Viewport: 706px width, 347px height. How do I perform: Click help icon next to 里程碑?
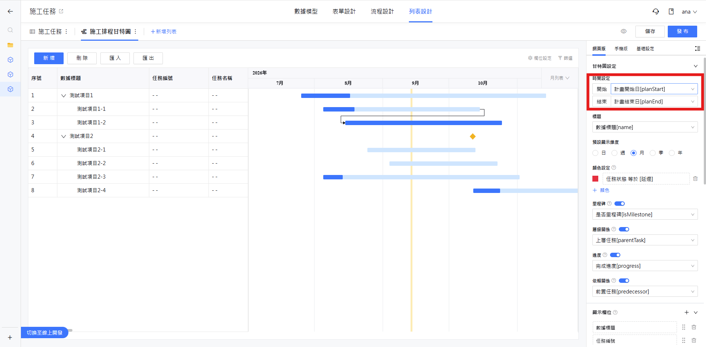[609, 204]
